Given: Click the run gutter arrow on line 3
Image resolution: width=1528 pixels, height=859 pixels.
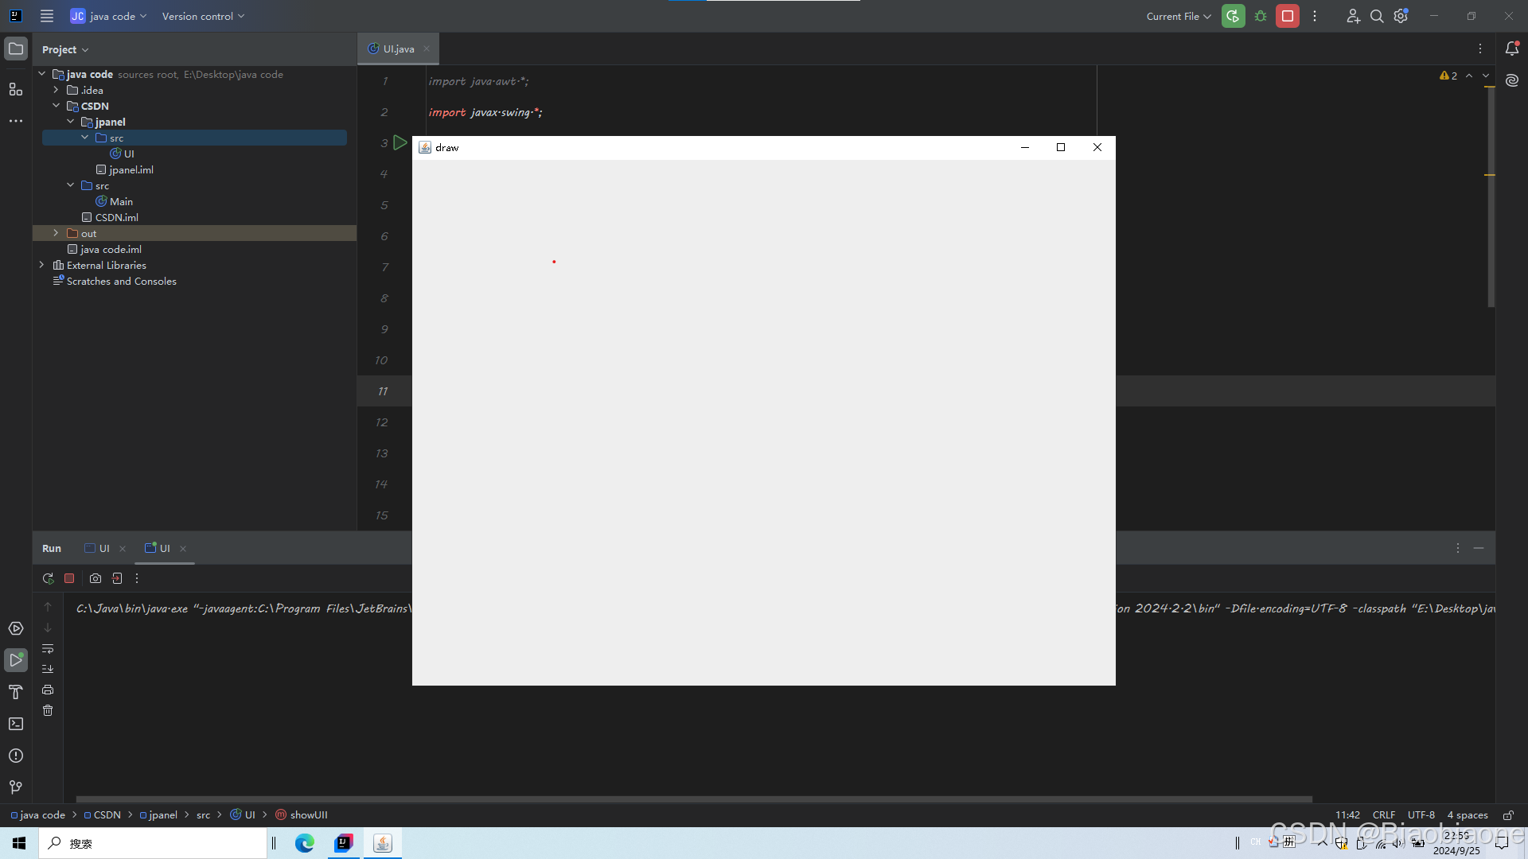Looking at the screenshot, I should (x=400, y=143).
